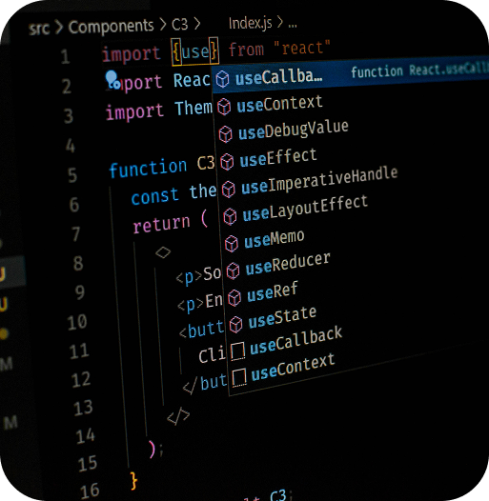Screen dimensions: 489x501
Task: Select the useCallback snippet entry
Action: pos(295,341)
